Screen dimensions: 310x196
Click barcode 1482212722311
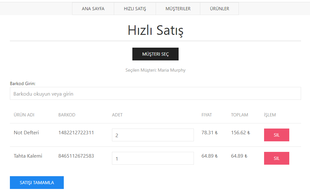click(76, 133)
